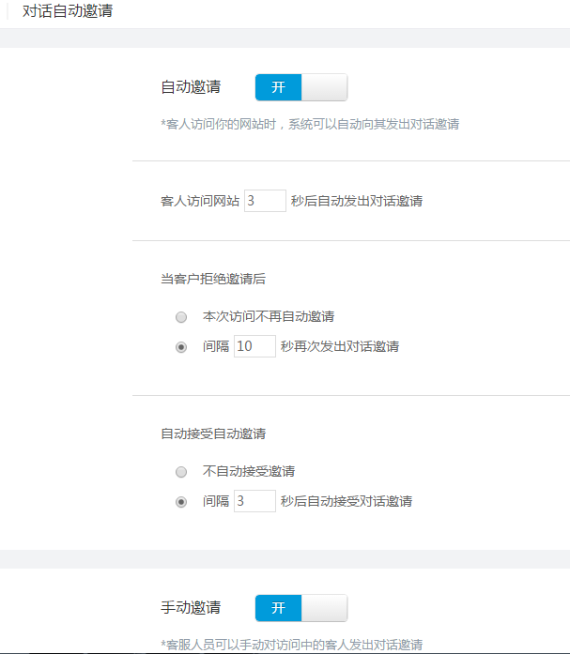The height and width of the screenshot is (654, 570).
Task: Focus the re-invite interval field showing 10
Action: (254, 346)
